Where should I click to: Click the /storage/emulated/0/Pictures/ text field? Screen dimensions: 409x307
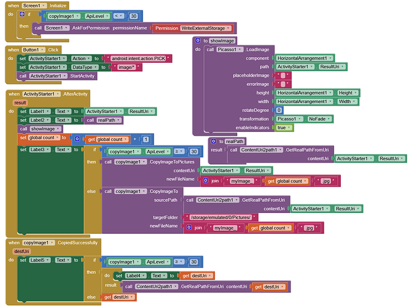224,217
